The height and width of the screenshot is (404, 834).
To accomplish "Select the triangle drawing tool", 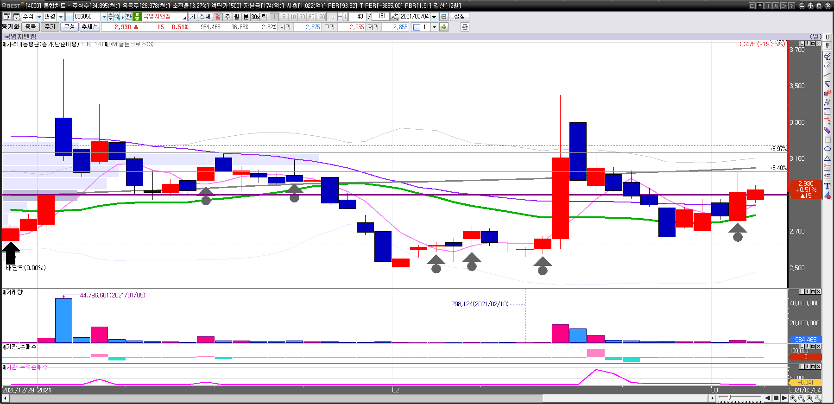I will point(827,158).
